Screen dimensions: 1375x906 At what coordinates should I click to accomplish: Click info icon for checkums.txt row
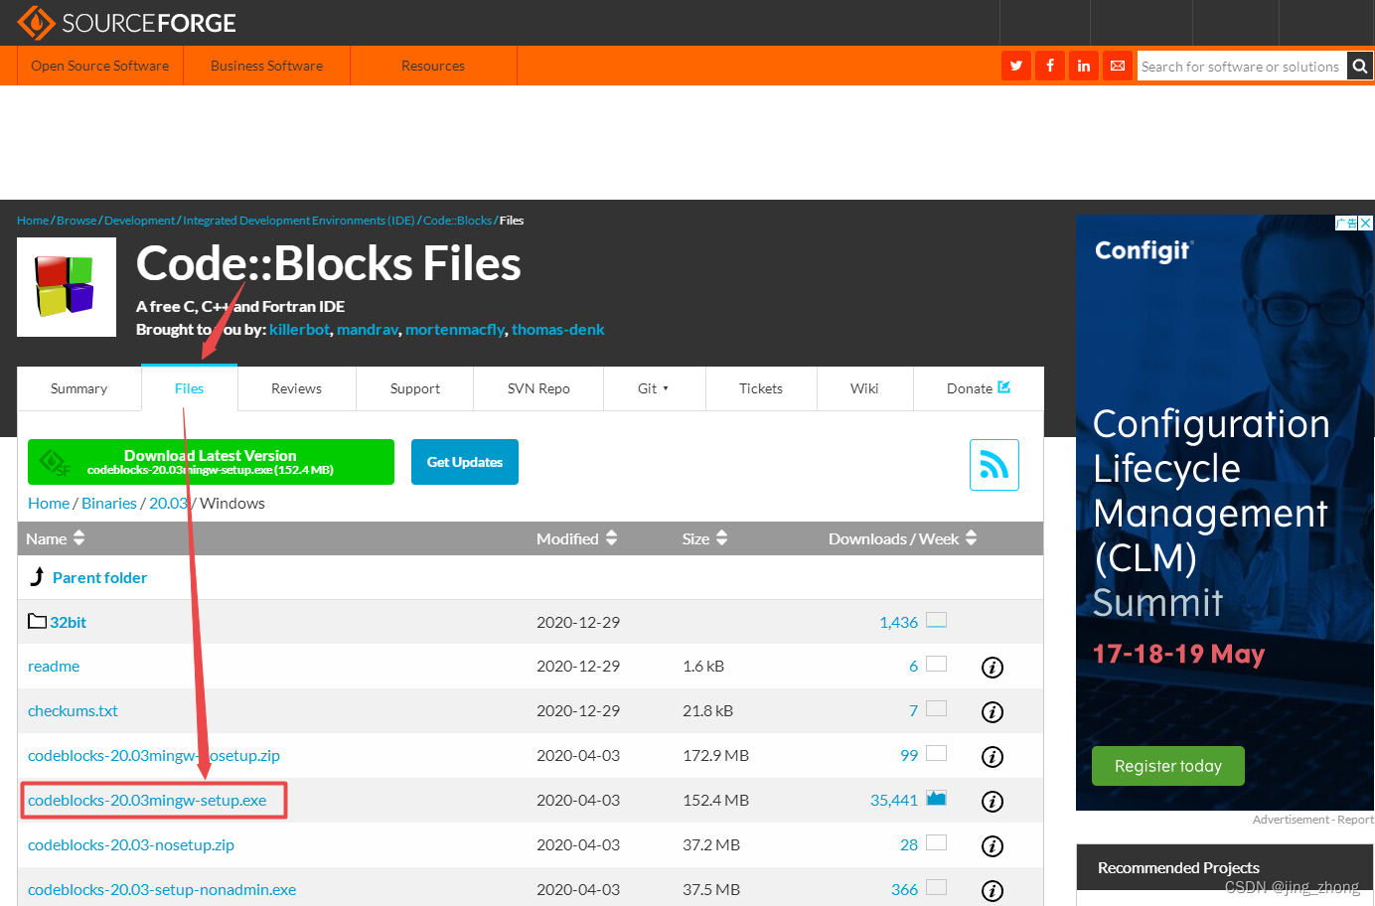[x=993, y=712]
